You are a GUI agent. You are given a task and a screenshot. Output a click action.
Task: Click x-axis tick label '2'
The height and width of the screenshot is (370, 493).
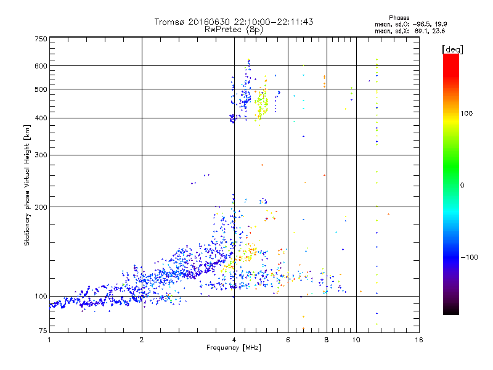click(142, 340)
